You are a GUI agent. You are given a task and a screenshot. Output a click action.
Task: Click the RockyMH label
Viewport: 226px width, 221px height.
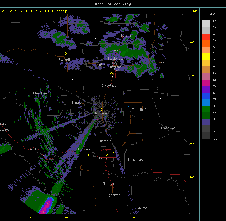point(64,60)
